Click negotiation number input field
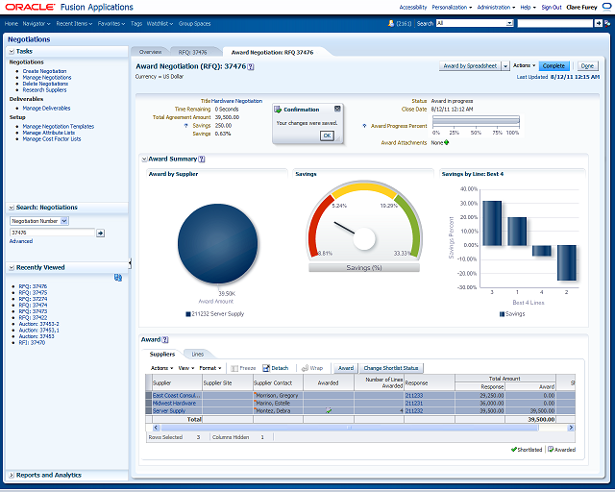This screenshot has width=615, height=492. click(x=52, y=233)
